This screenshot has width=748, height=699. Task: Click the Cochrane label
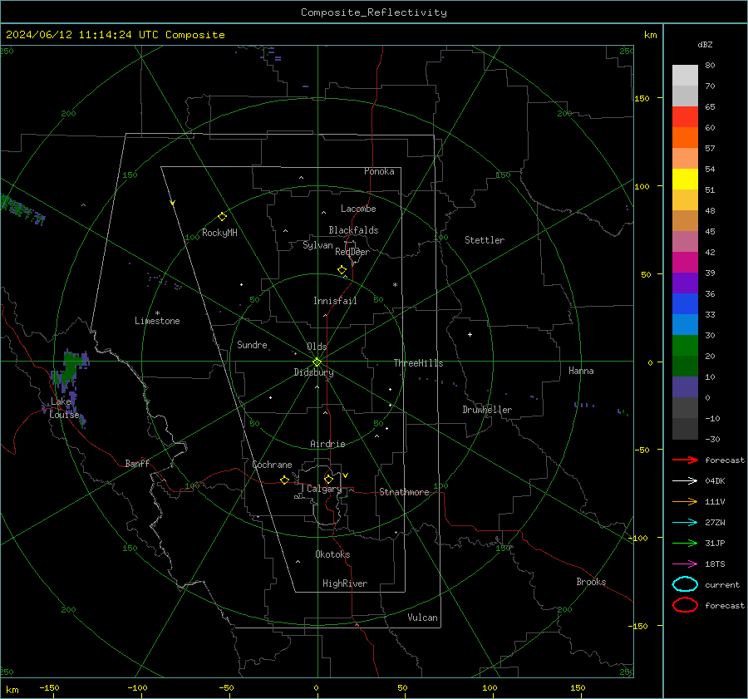(x=272, y=465)
